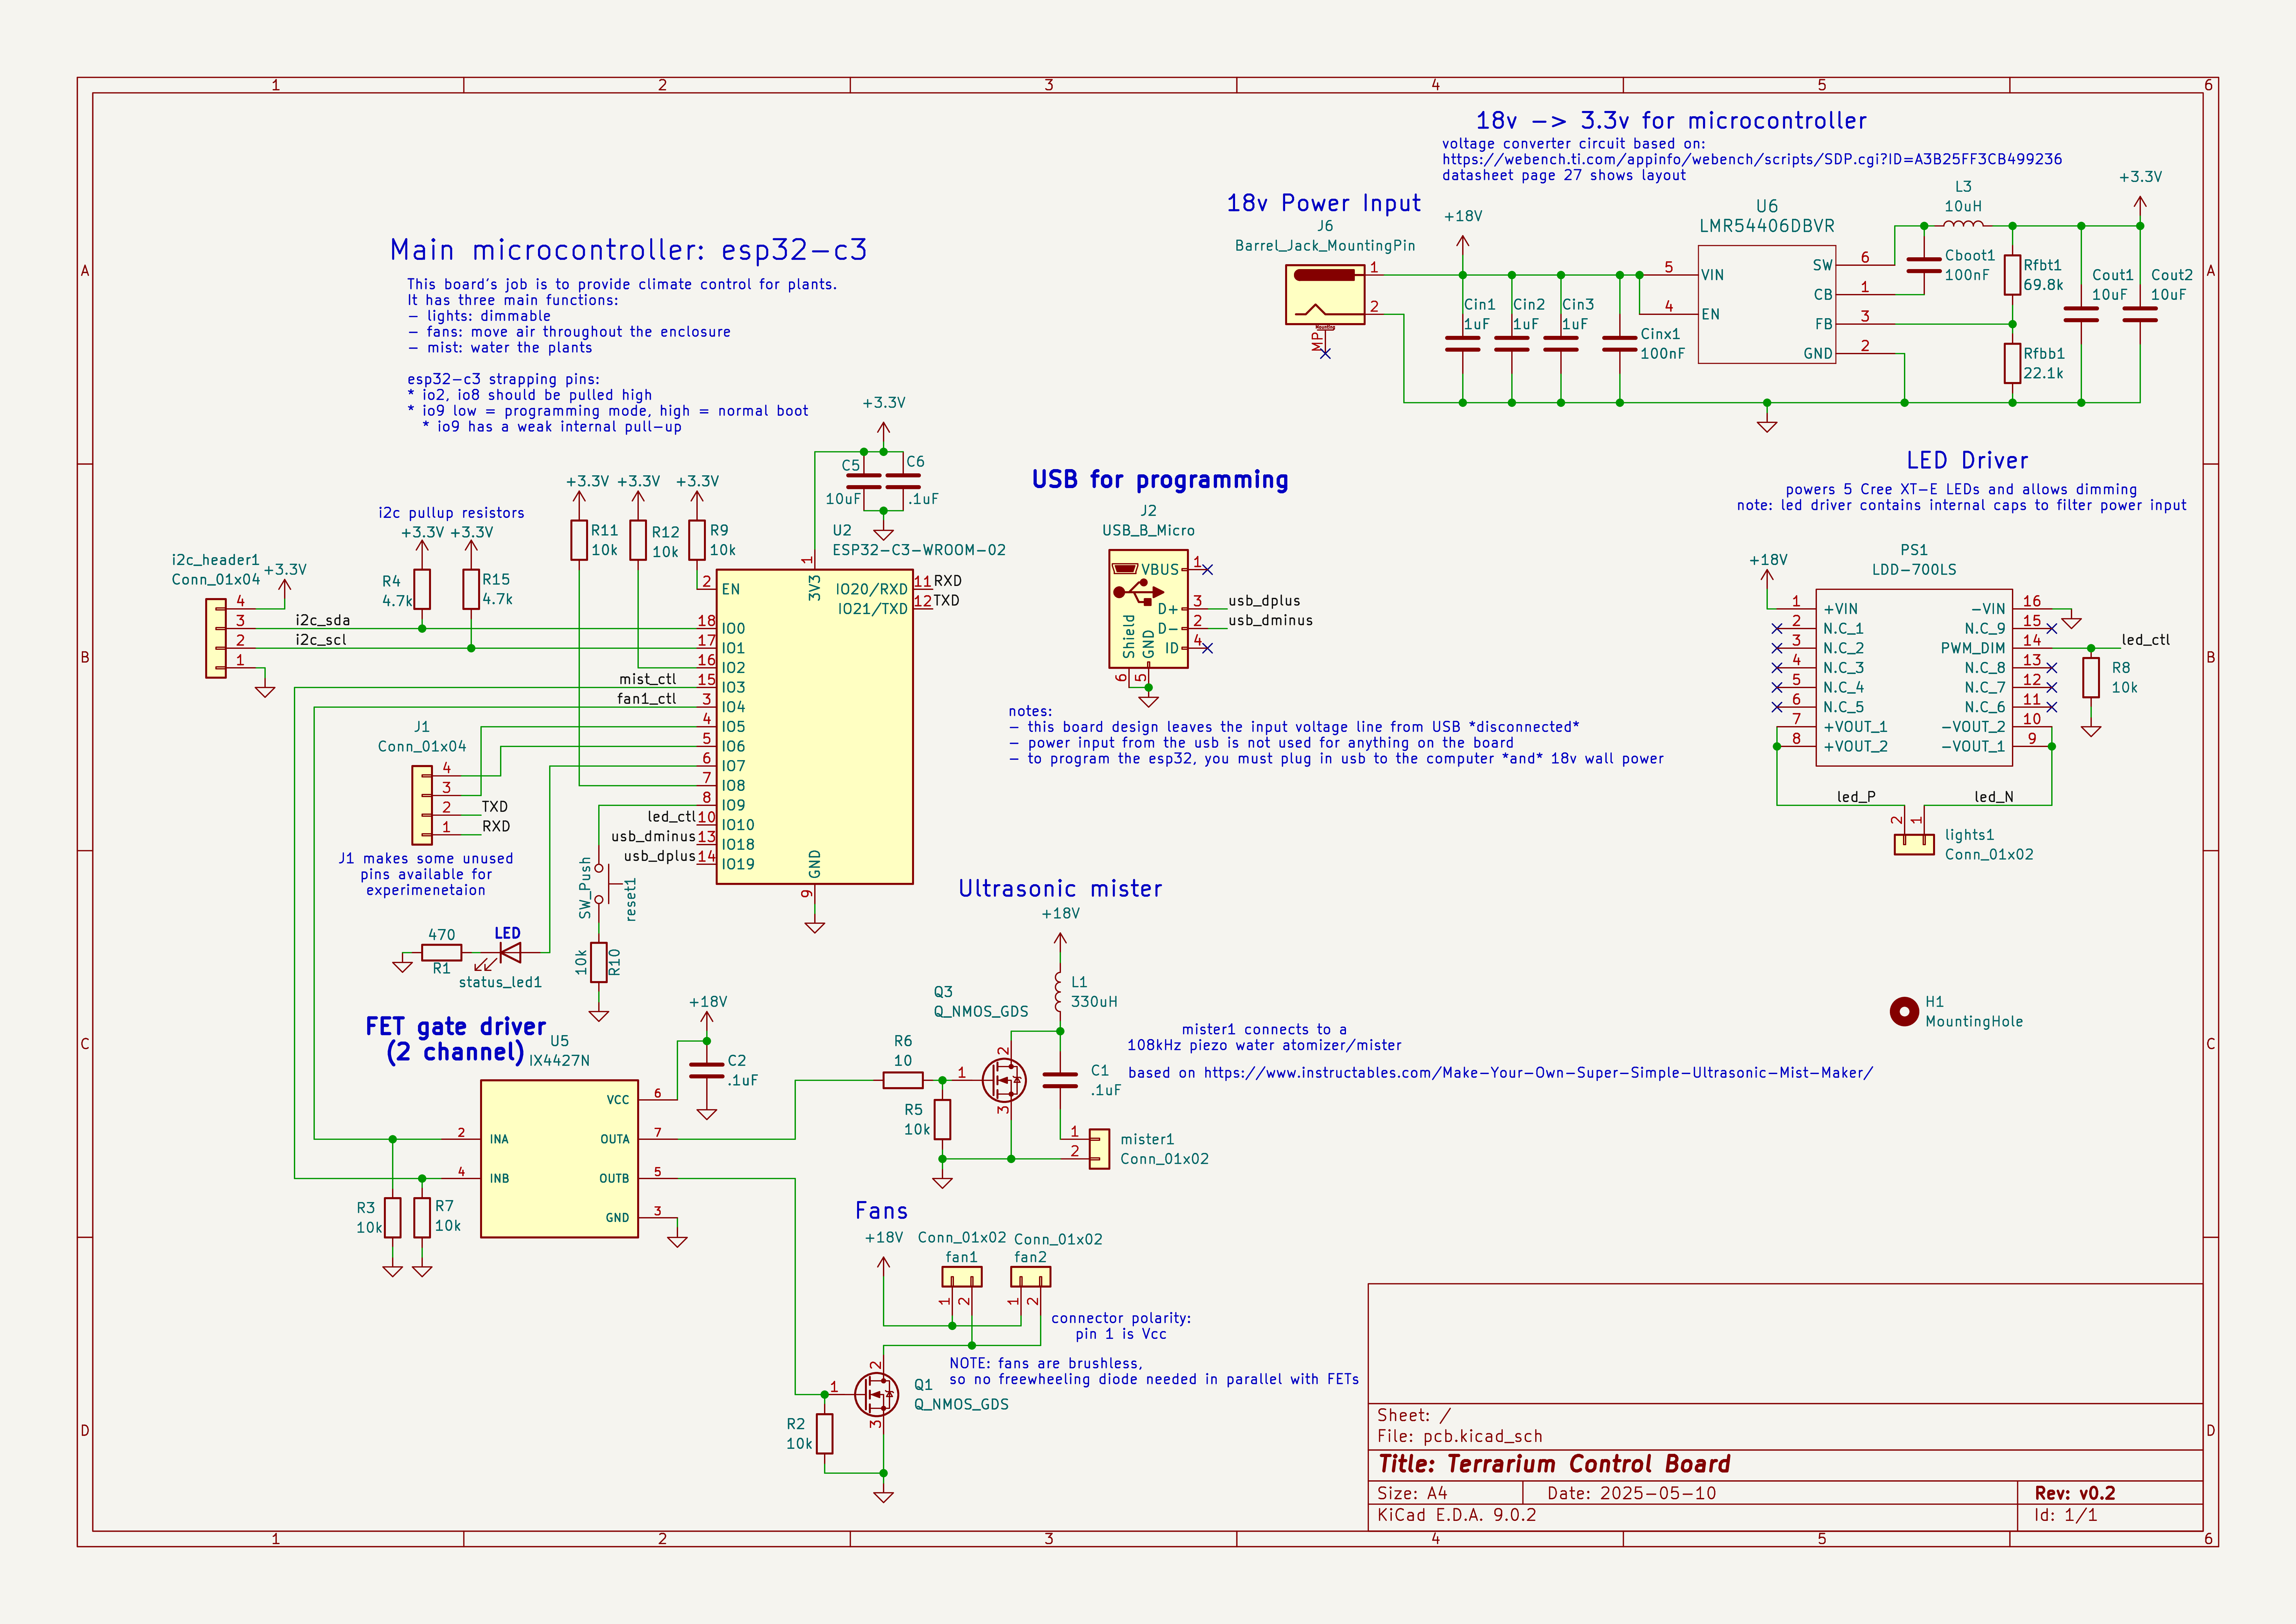
Task: Click the 'Size: A4' field
Action: tap(1412, 1493)
